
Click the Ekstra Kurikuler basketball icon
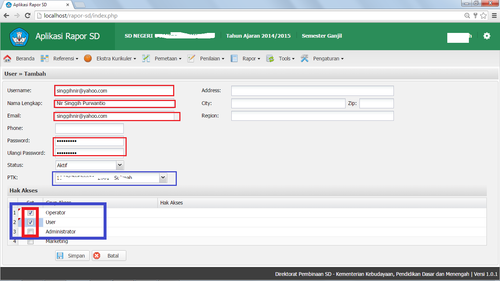point(88,59)
